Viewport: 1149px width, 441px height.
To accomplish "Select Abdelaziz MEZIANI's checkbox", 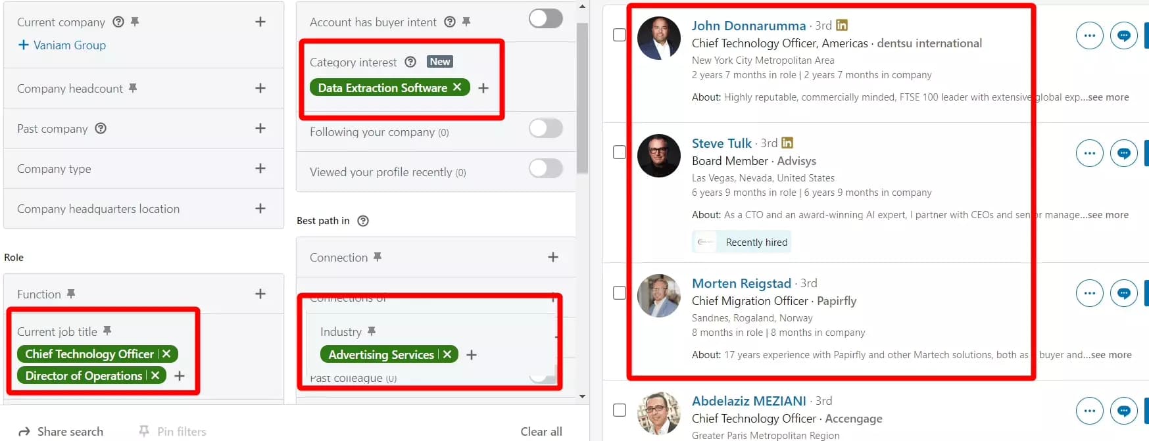I will [620, 410].
